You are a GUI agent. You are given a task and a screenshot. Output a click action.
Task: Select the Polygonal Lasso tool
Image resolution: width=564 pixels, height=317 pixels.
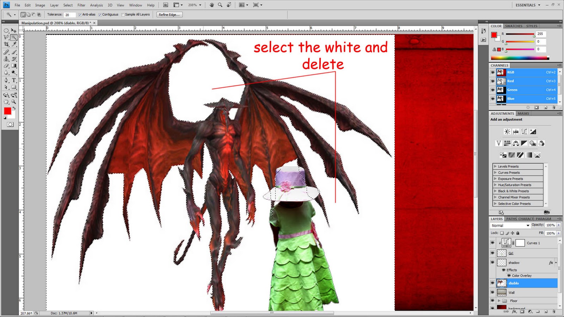pos(6,37)
